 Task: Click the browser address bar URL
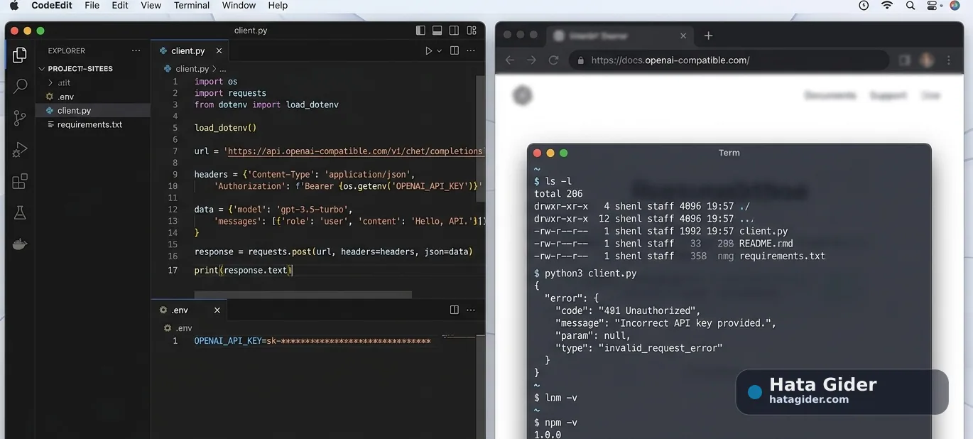click(670, 60)
